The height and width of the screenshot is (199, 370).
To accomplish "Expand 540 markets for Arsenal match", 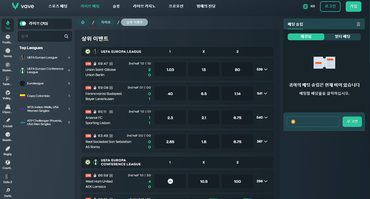I will (262, 118).
